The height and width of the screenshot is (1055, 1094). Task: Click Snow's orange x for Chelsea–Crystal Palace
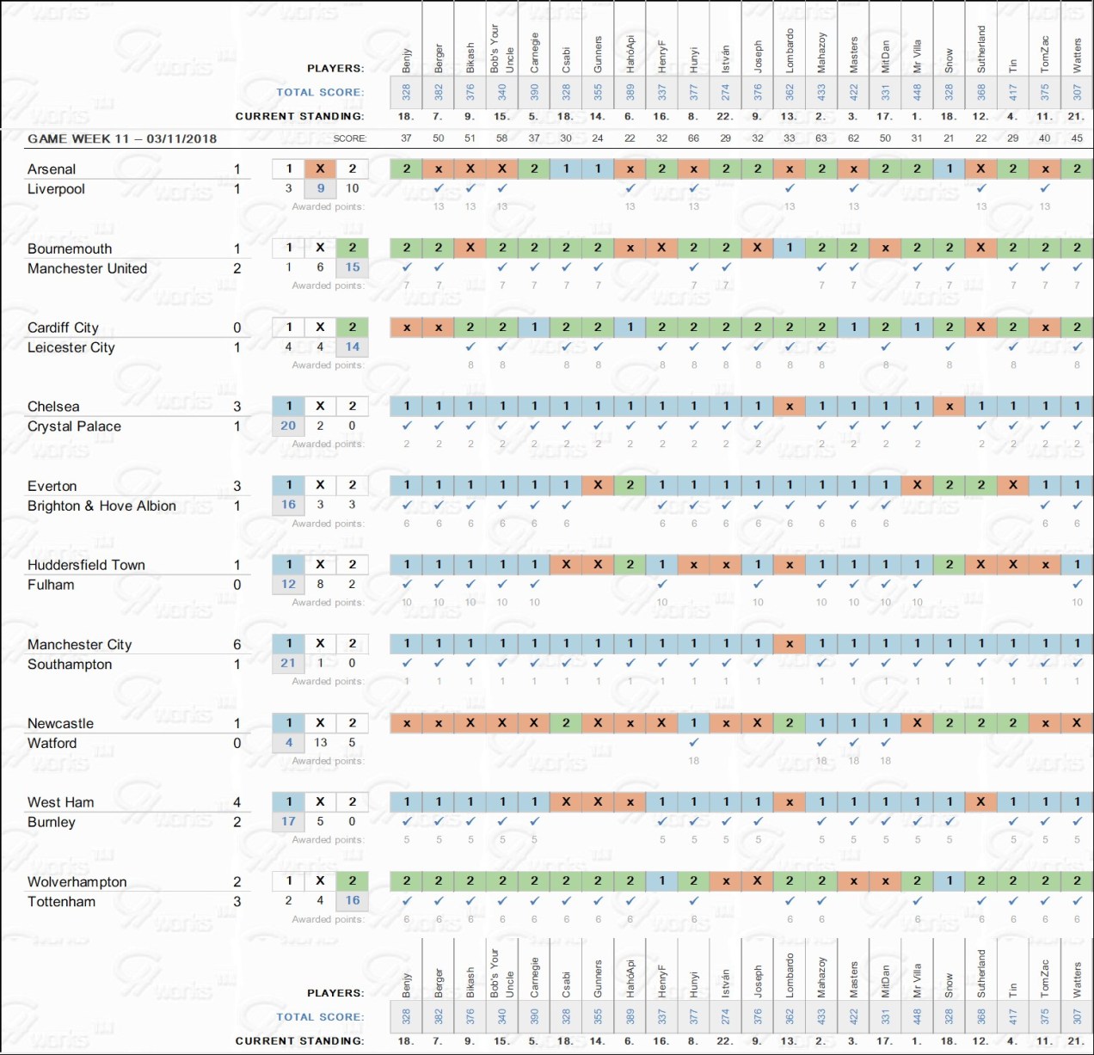pyautogui.click(x=950, y=406)
